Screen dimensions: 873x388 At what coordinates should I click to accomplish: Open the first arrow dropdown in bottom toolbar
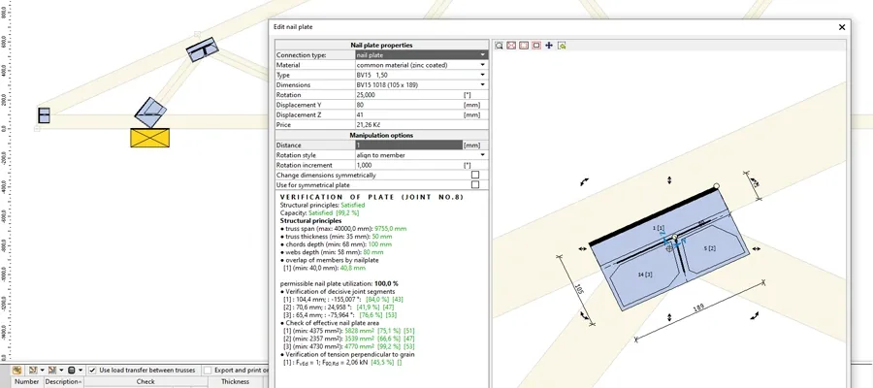coord(42,371)
